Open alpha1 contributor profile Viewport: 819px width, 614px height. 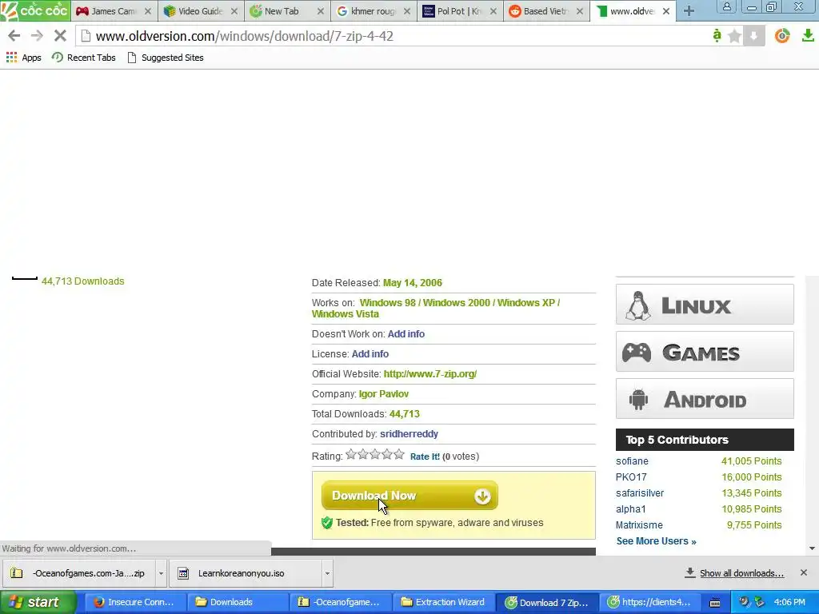click(631, 509)
